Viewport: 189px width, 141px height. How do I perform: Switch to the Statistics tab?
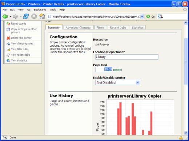(138, 27)
